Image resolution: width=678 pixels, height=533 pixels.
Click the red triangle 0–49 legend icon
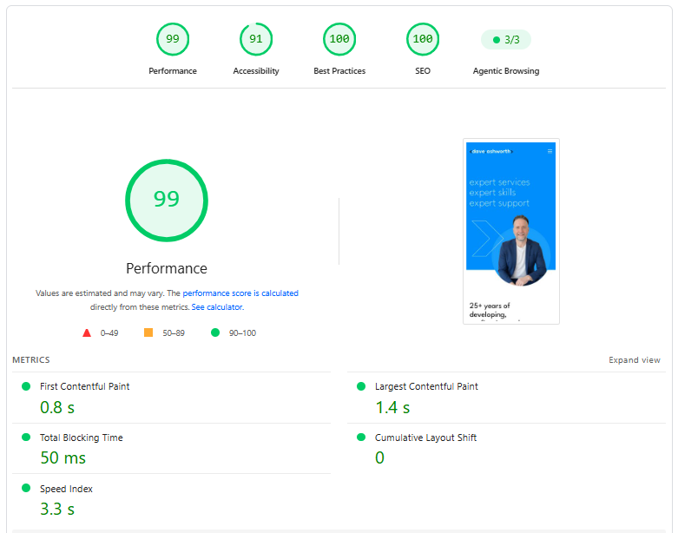(x=87, y=332)
